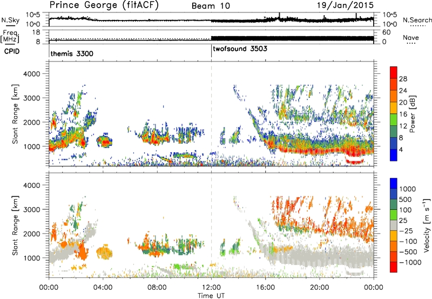Click the 'Time UT' axis title

[x=211, y=296]
